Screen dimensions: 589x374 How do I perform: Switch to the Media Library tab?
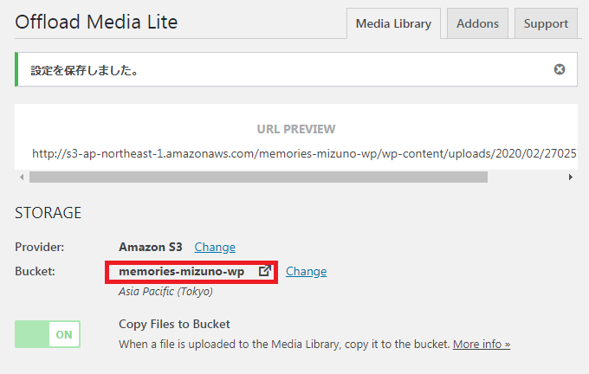click(x=393, y=23)
